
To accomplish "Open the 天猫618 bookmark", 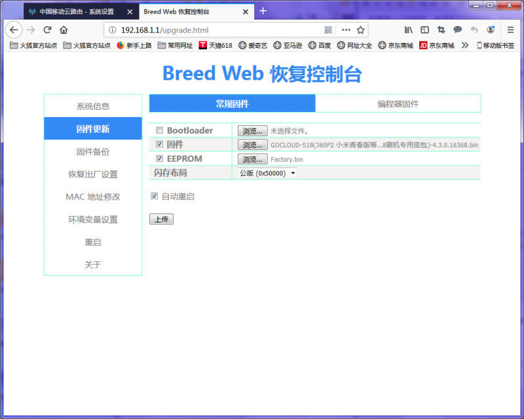I will tap(215, 45).
